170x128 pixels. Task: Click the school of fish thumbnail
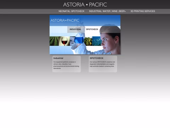pos(97,41)
